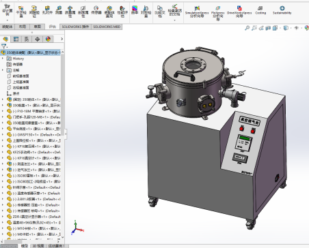Open View Orientation in heads-up toolbar
The image size is (309, 248).
276,28
